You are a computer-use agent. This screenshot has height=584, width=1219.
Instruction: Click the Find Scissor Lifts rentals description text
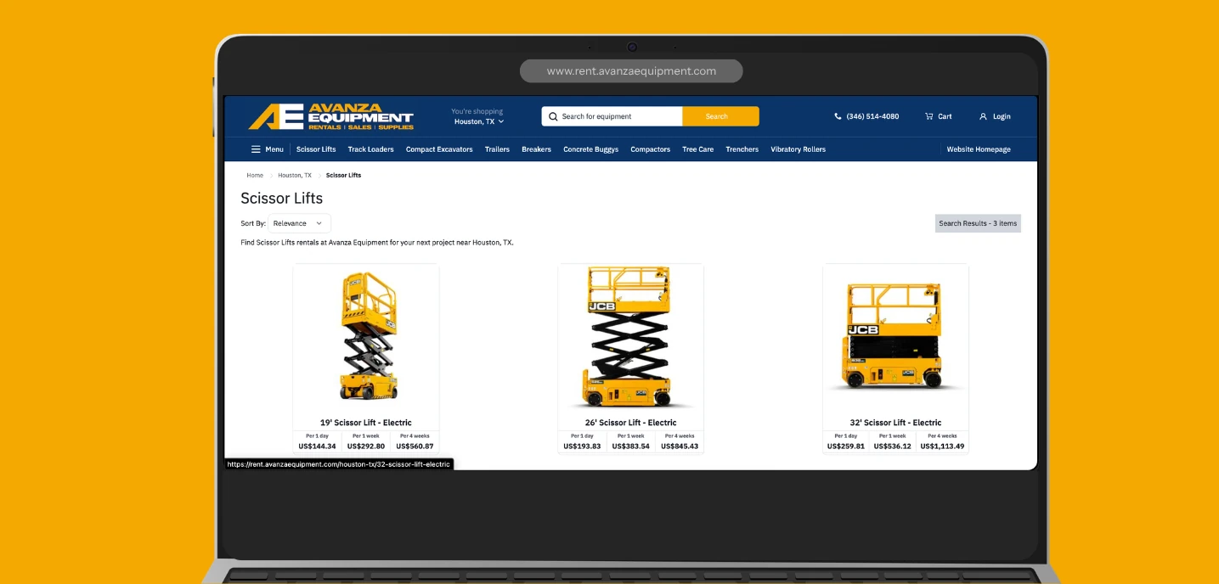pyautogui.click(x=377, y=243)
